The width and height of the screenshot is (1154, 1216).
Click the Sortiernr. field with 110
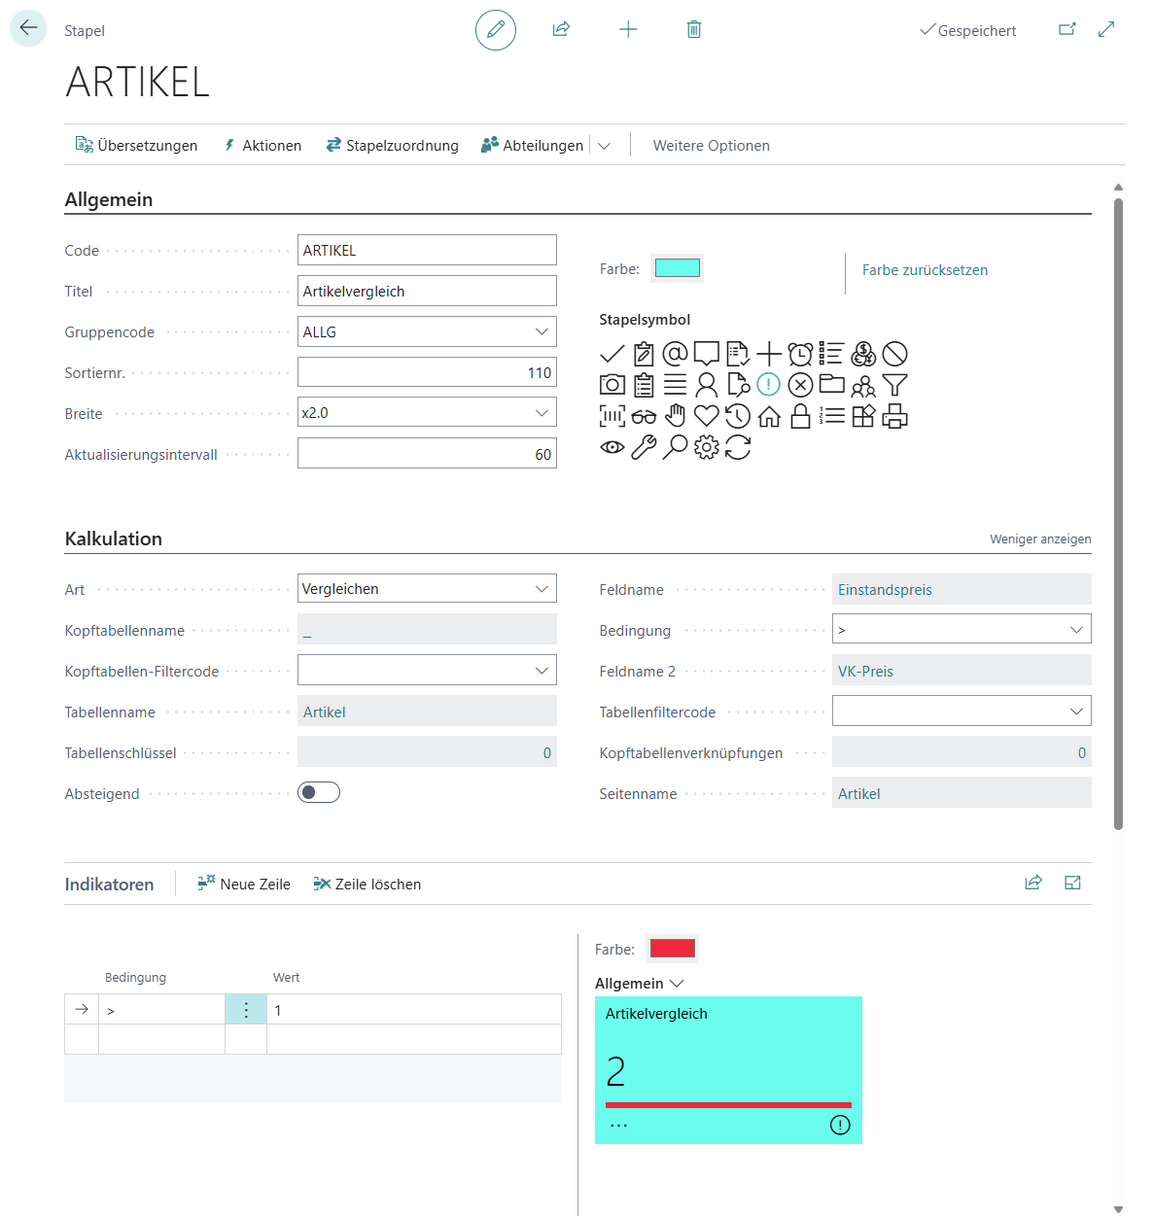pyautogui.click(x=427, y=372)
